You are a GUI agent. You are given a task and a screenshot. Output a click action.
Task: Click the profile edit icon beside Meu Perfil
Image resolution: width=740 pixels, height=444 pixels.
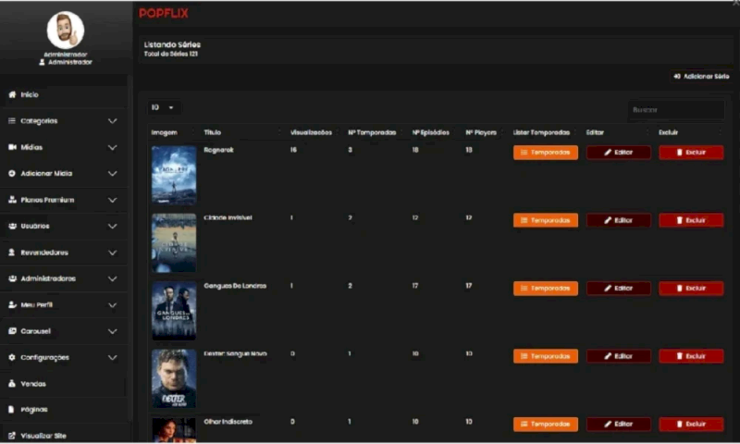click(x=12, y=305)
